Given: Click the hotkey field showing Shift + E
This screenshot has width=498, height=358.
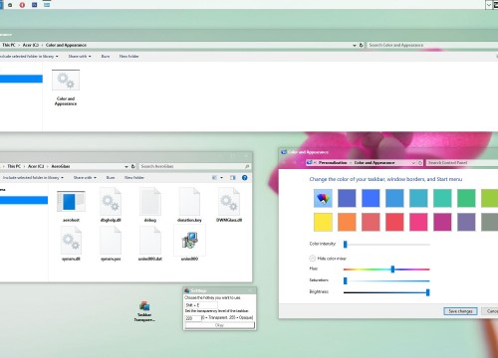Looking at the screenshot, I should click(x=201, y=305).
